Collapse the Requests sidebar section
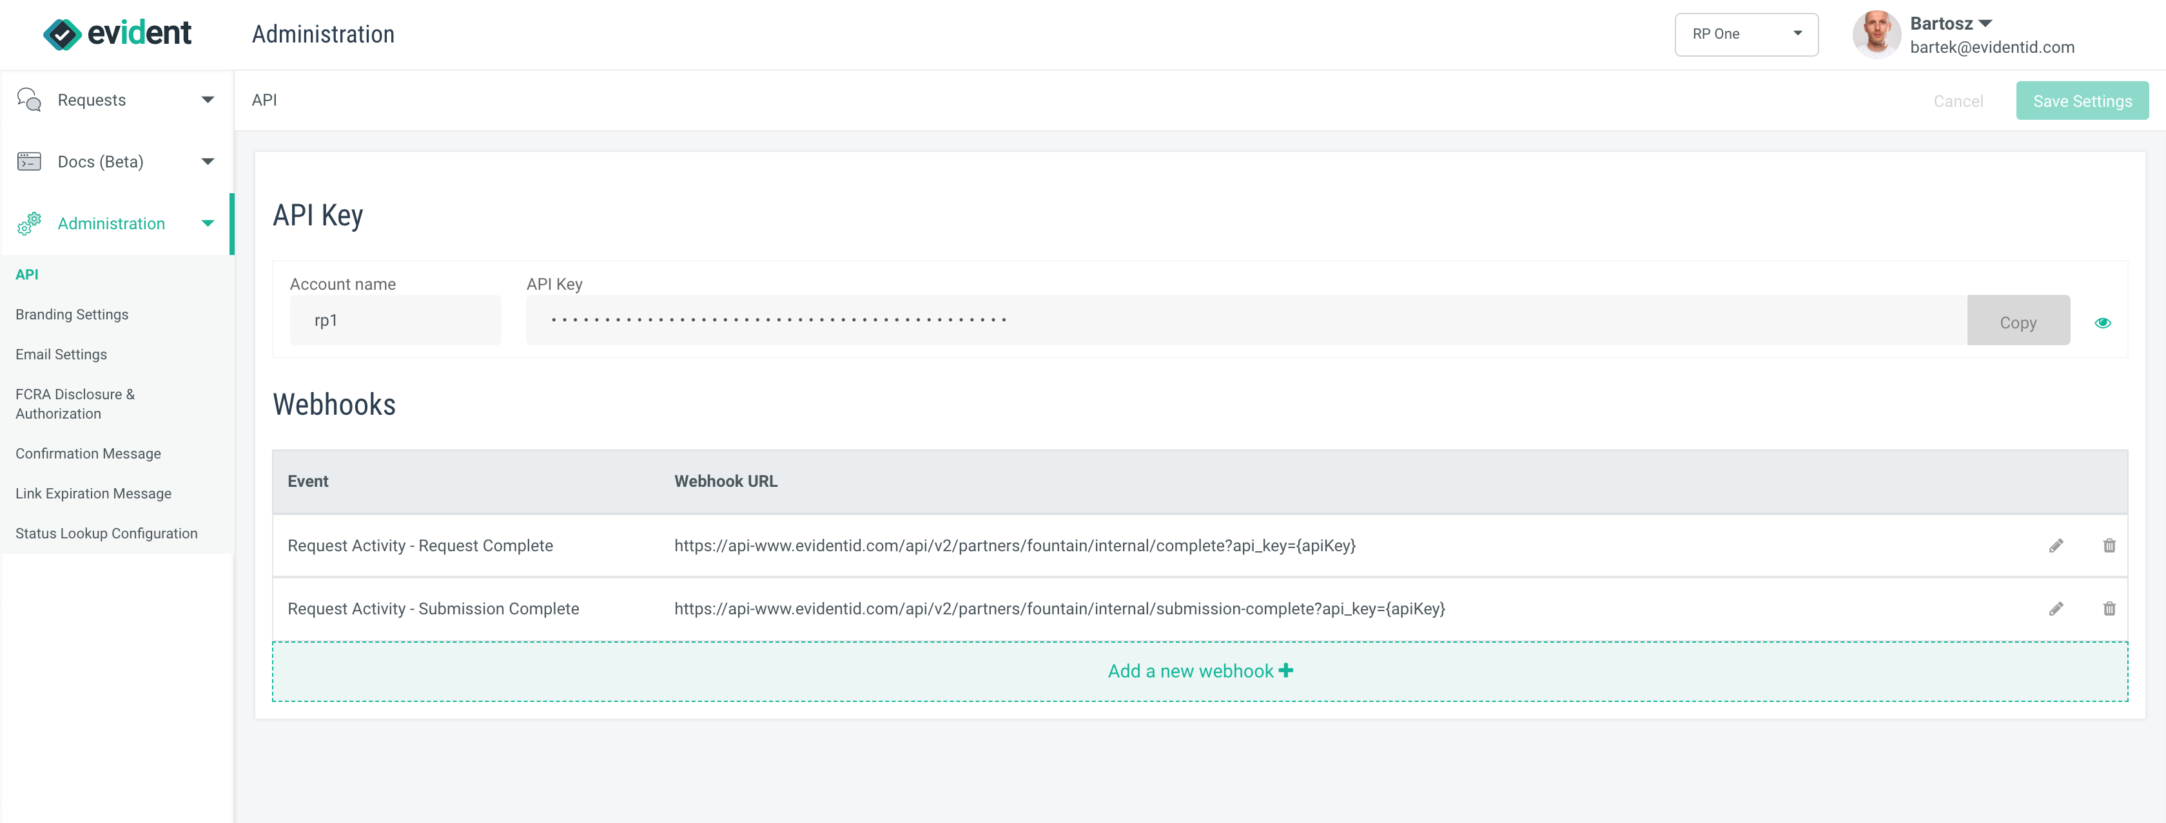 tap(207, 99)
